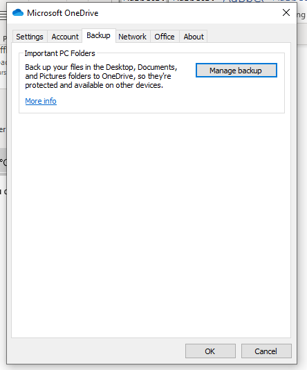Switch to the Account tab
The width and height of the screenshot is (307, 370).
(x=65, y=37)
